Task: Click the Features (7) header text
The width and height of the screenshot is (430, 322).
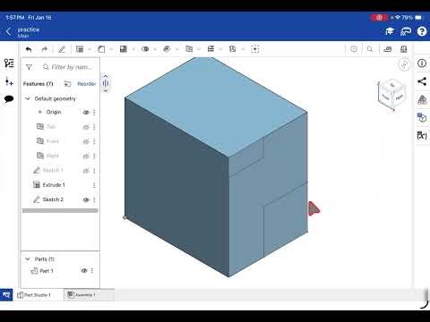Action: pos(38,84)
